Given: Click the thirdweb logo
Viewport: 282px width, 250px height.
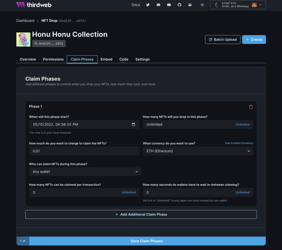Looking at the screenshot, I should (34, 5).
